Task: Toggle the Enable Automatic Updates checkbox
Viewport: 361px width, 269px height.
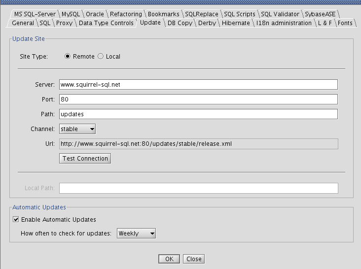Action: [x=16, y=220]
